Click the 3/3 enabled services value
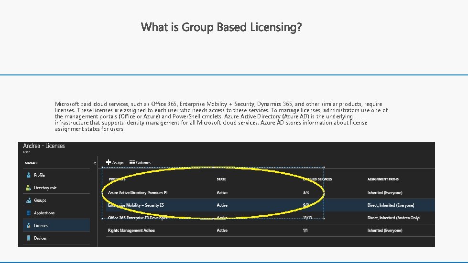Viewport: 468px width, 263px height. [x=306, y=193]
